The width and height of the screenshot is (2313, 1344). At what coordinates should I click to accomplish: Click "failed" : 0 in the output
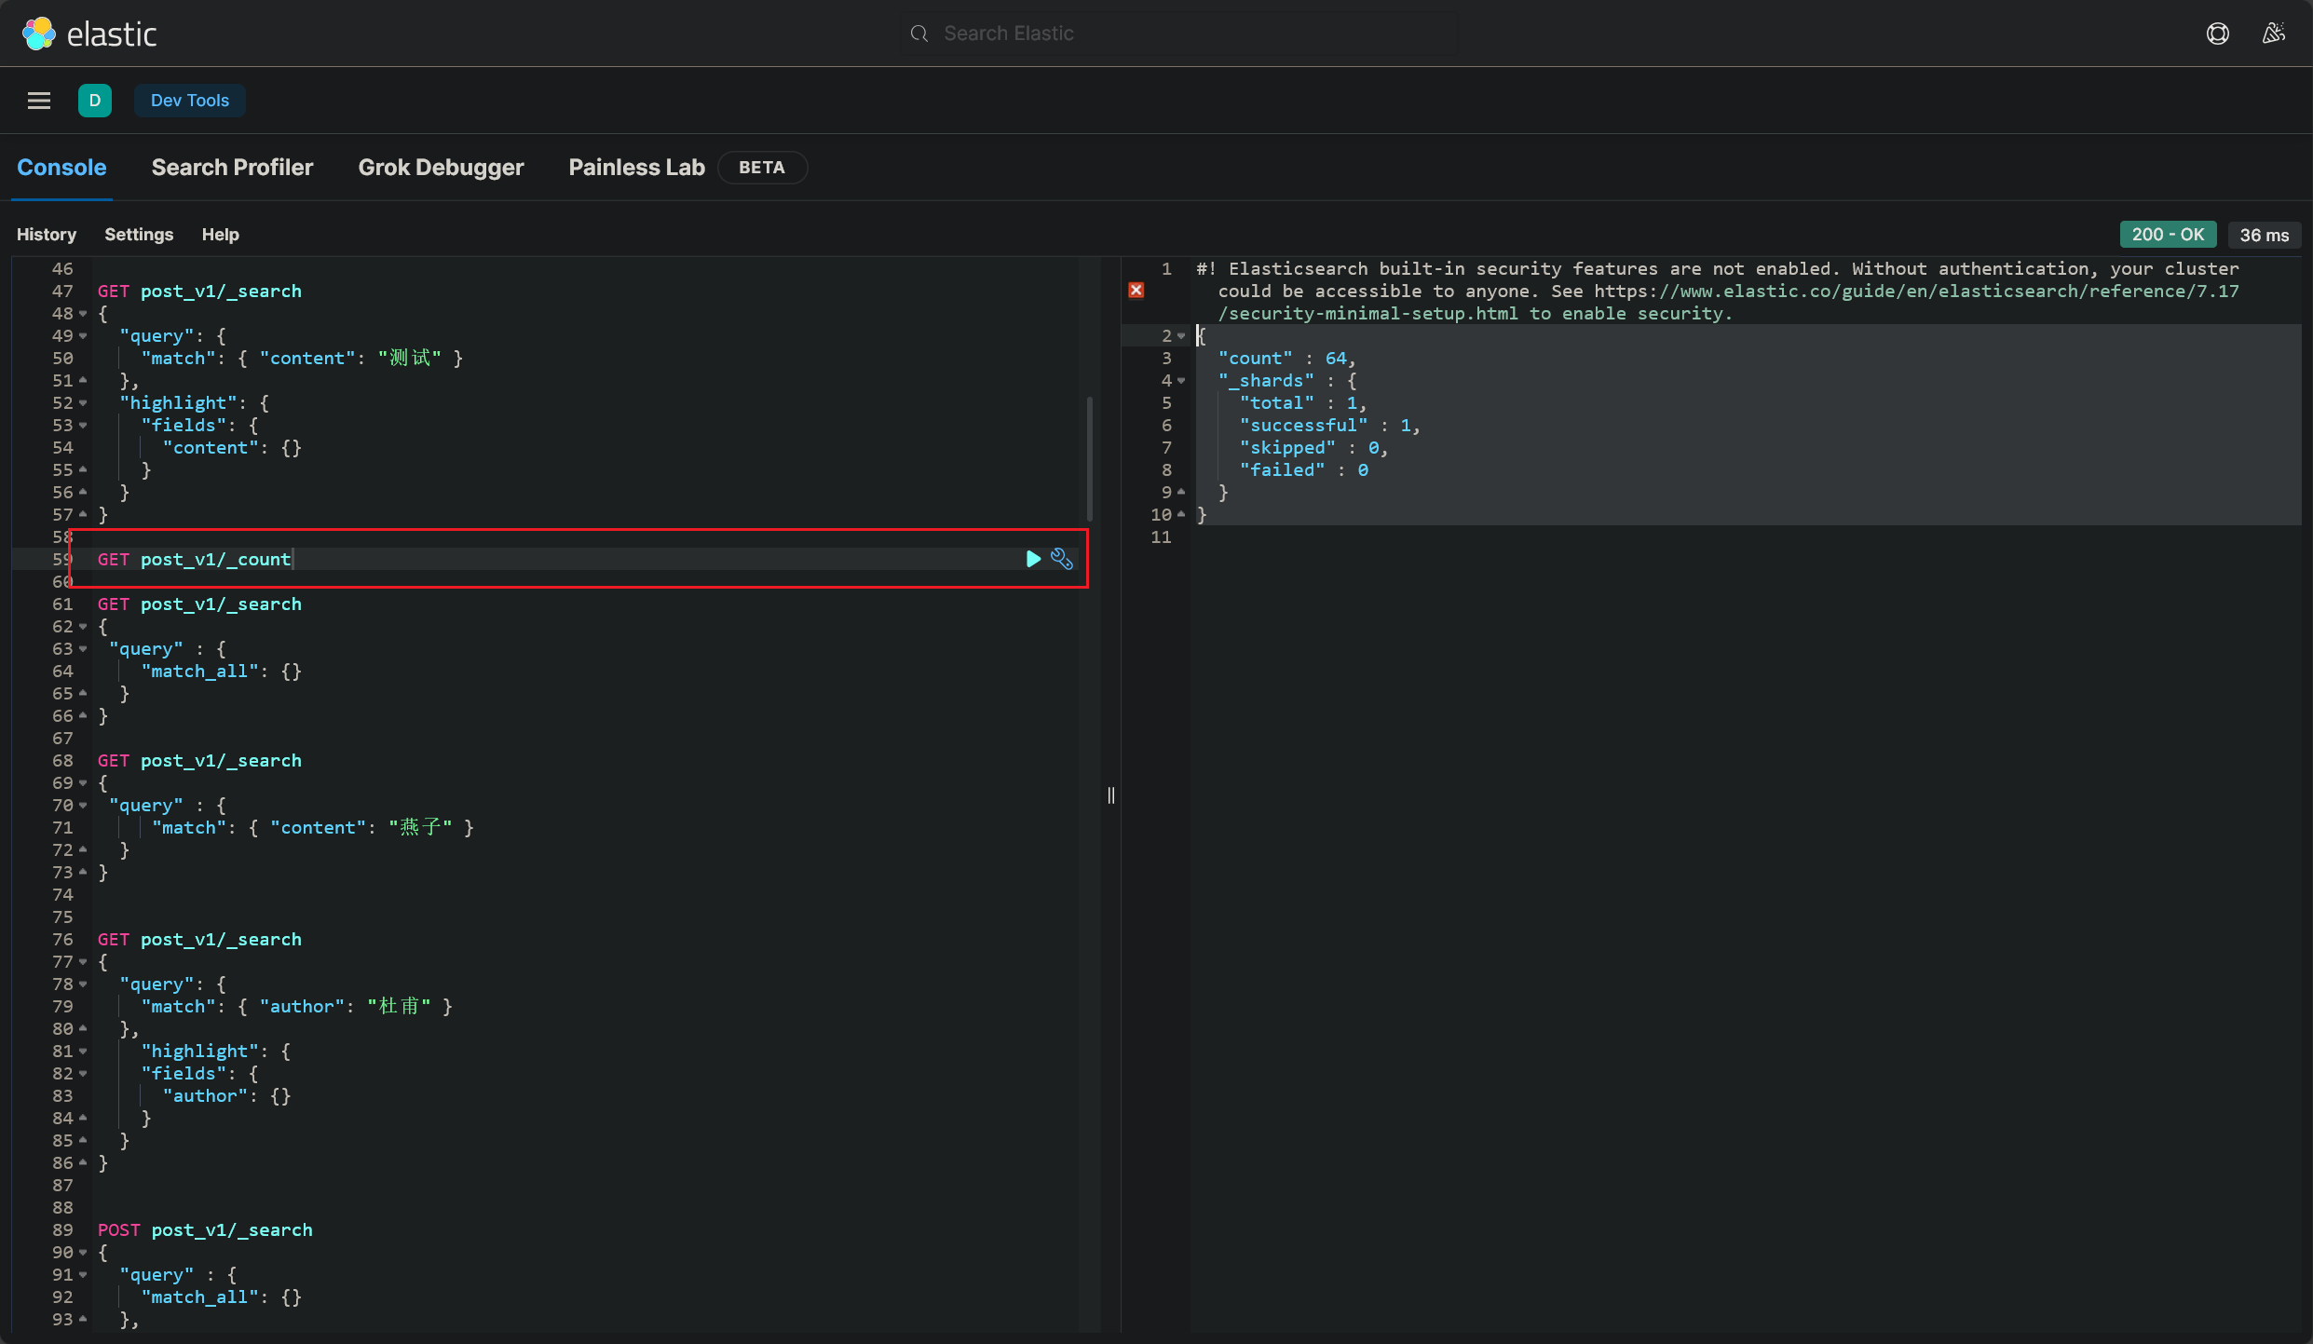[1304, 470]
